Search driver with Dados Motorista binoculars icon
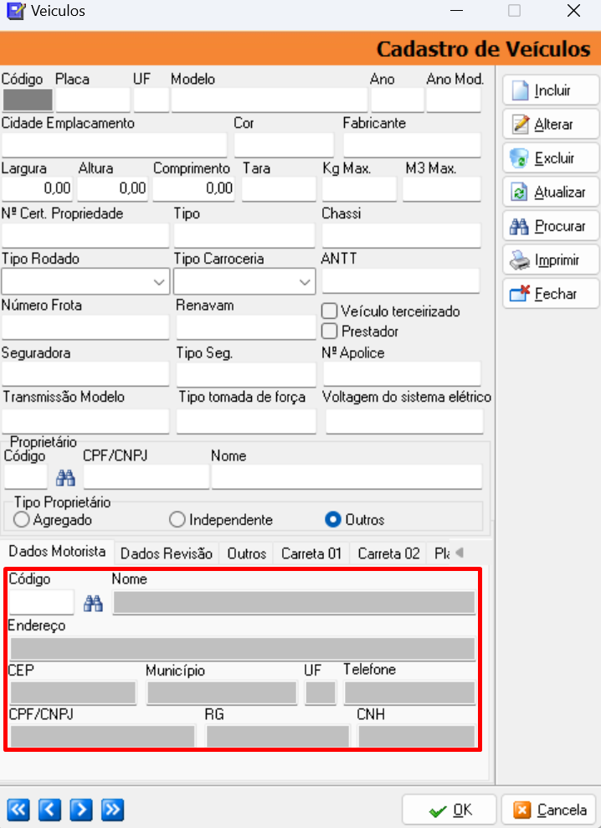Viewport: 601px width, 828px height. pos(93,603)
